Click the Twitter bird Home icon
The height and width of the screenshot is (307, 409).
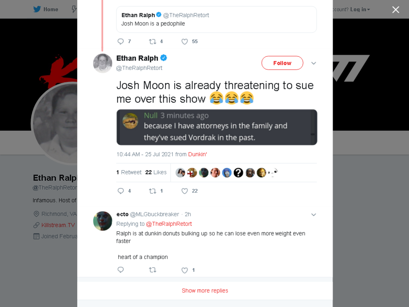tap(37, 10)
